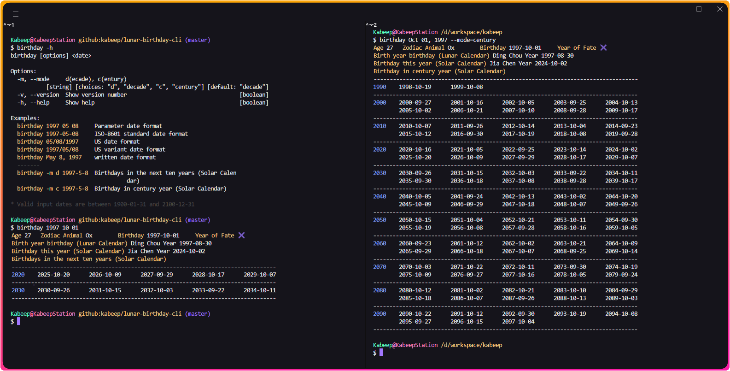Click example 'birthday -m d 1997-5-8'

[x=53, y=173]
